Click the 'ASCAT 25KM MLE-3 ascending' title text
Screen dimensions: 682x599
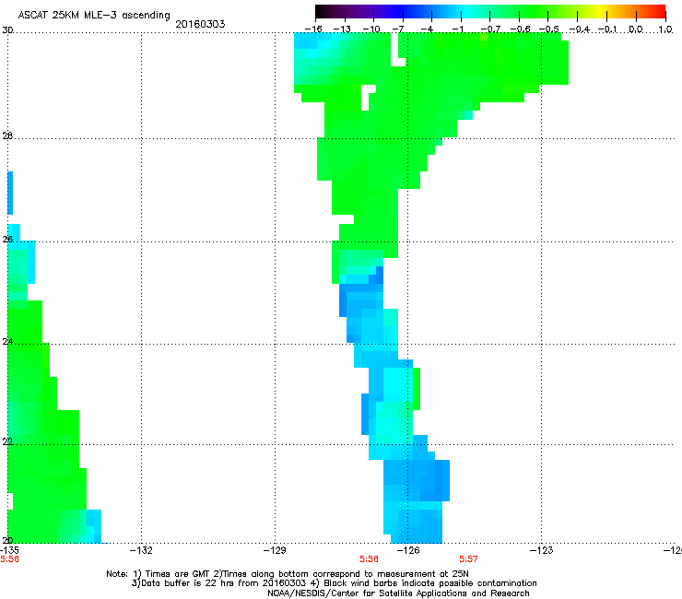tap(94, 16)
